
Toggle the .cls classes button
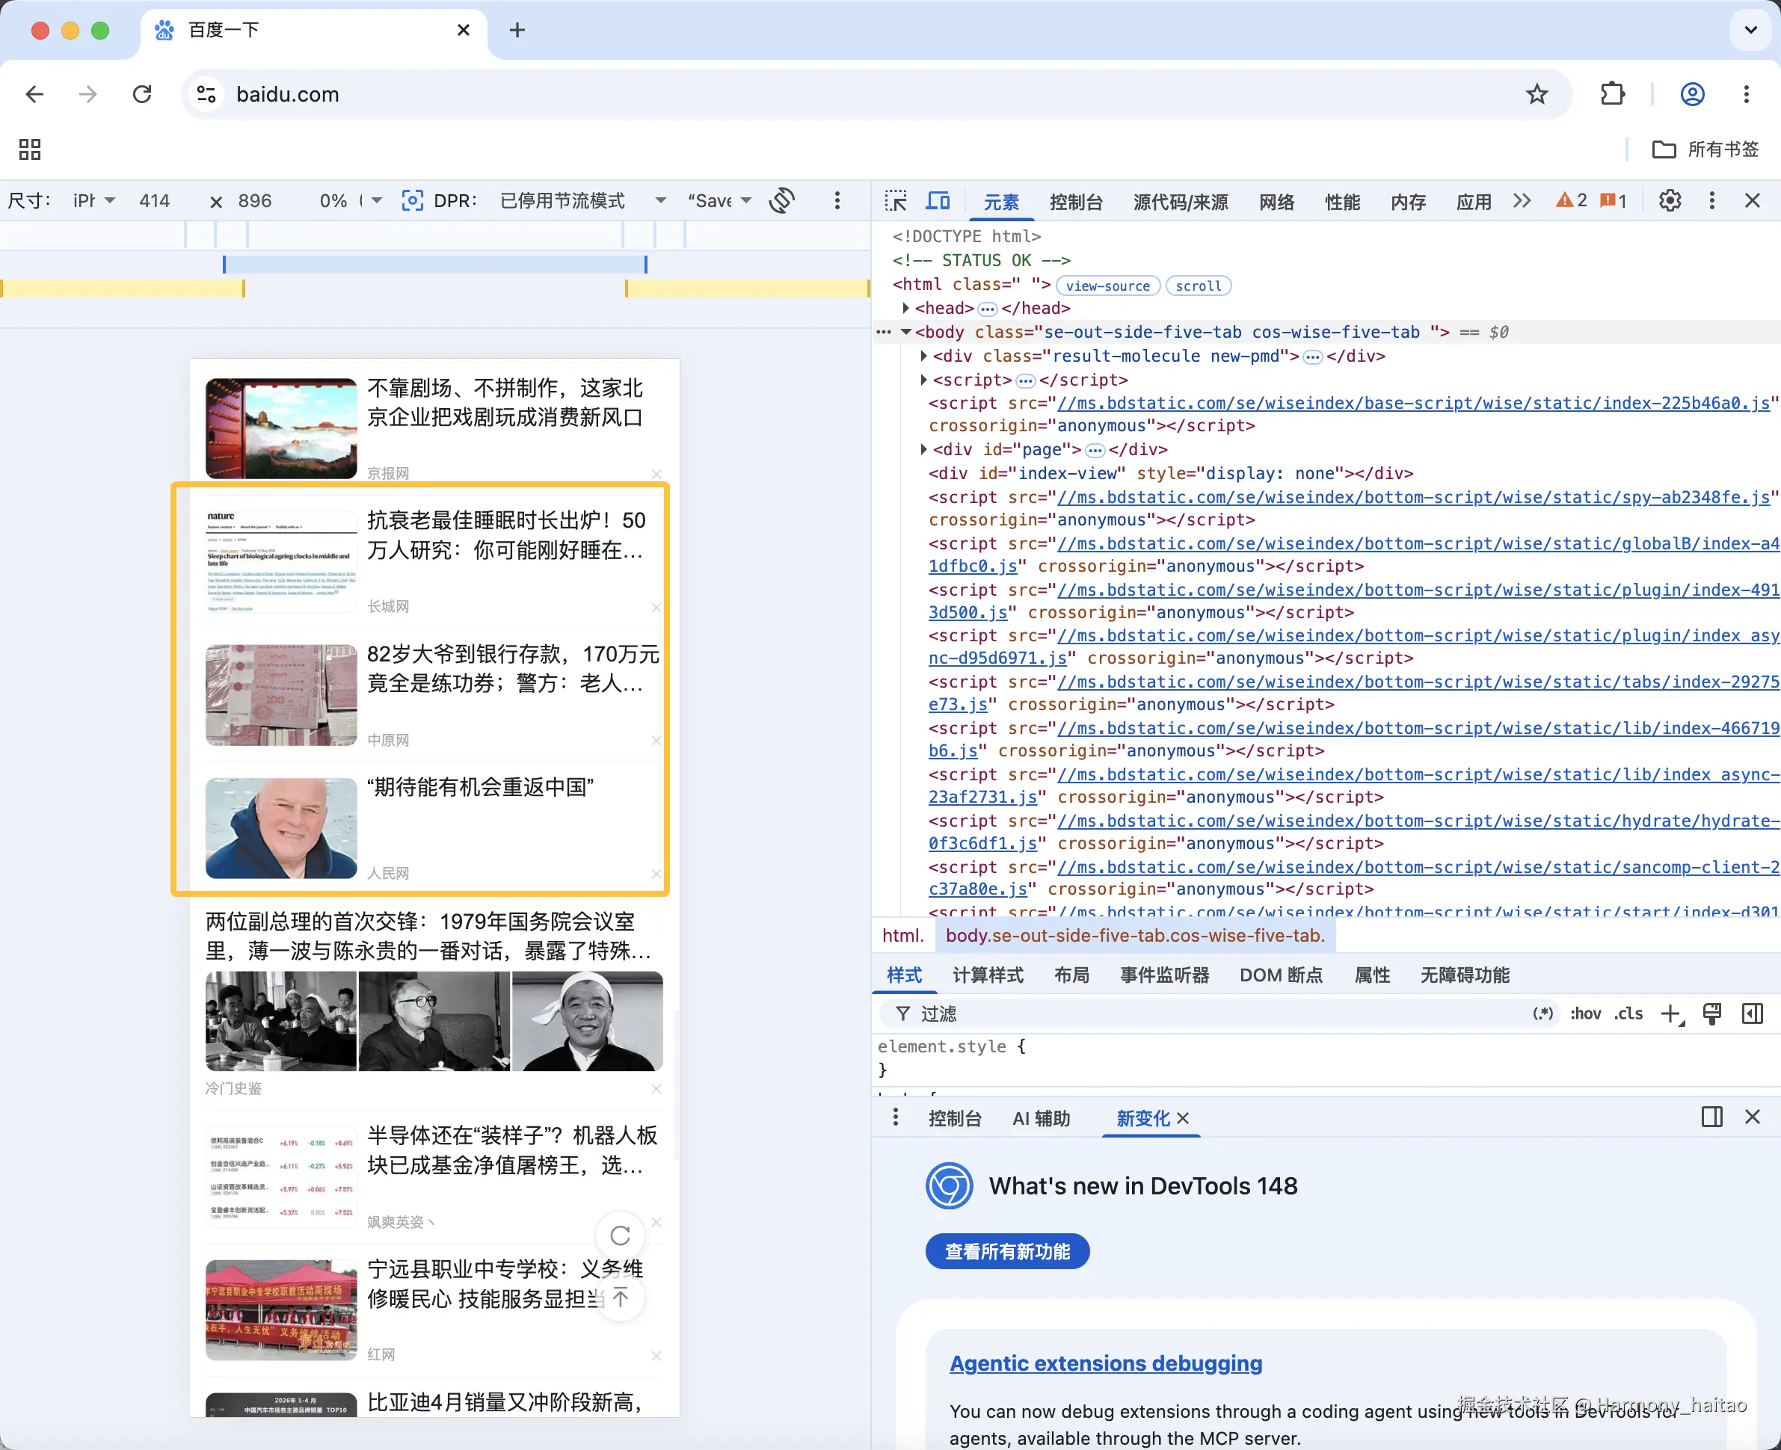point(1628,1014)
